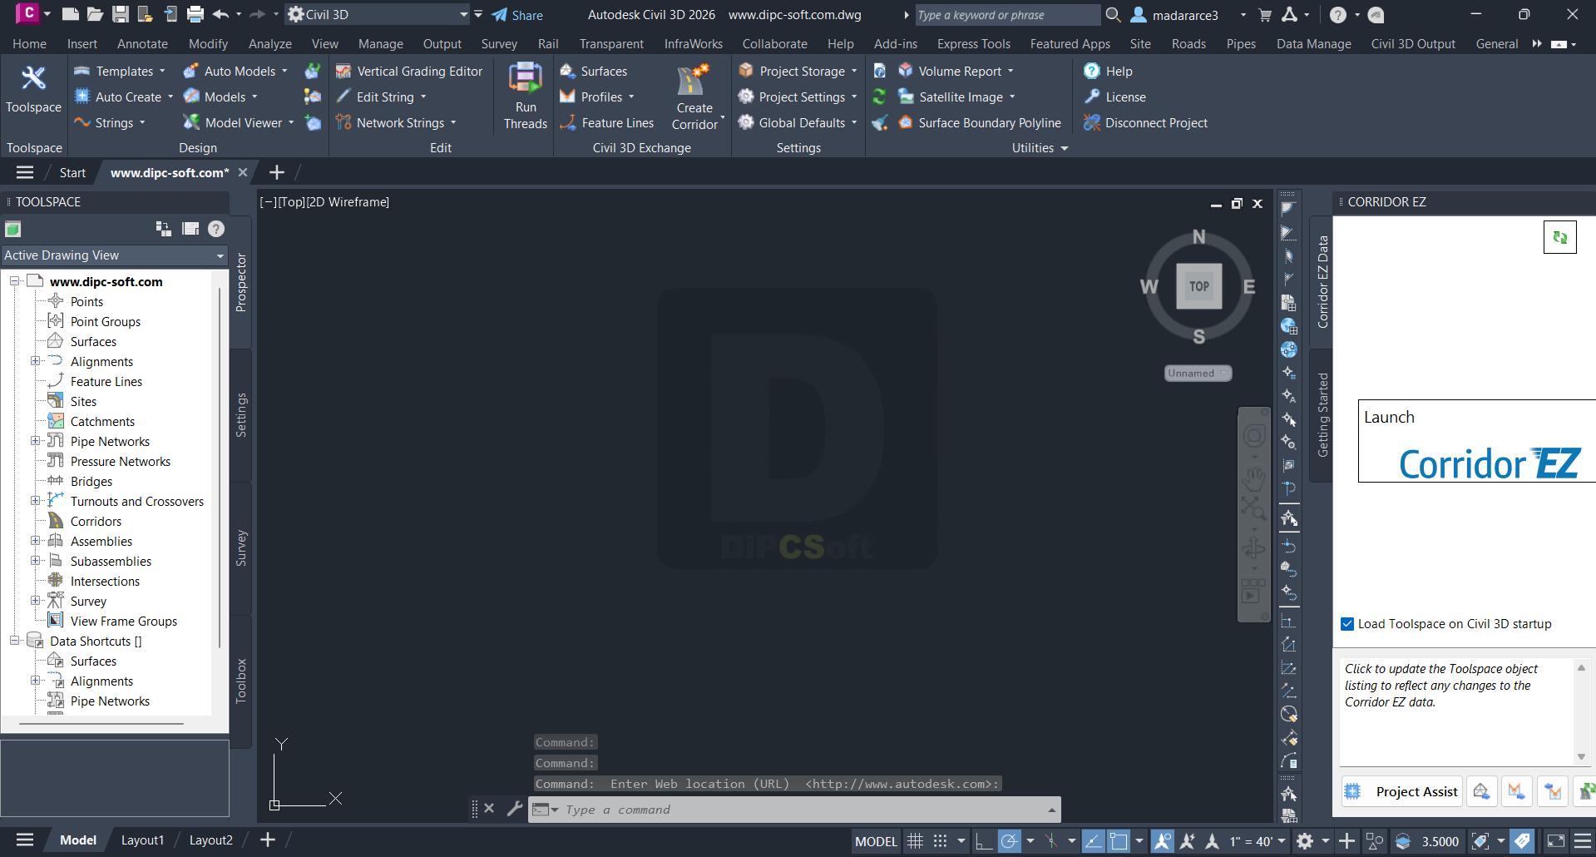Select Corridors in the Prospector tree
The height and width of the screenshot is (857, 1596).
[x=96, y=521]
